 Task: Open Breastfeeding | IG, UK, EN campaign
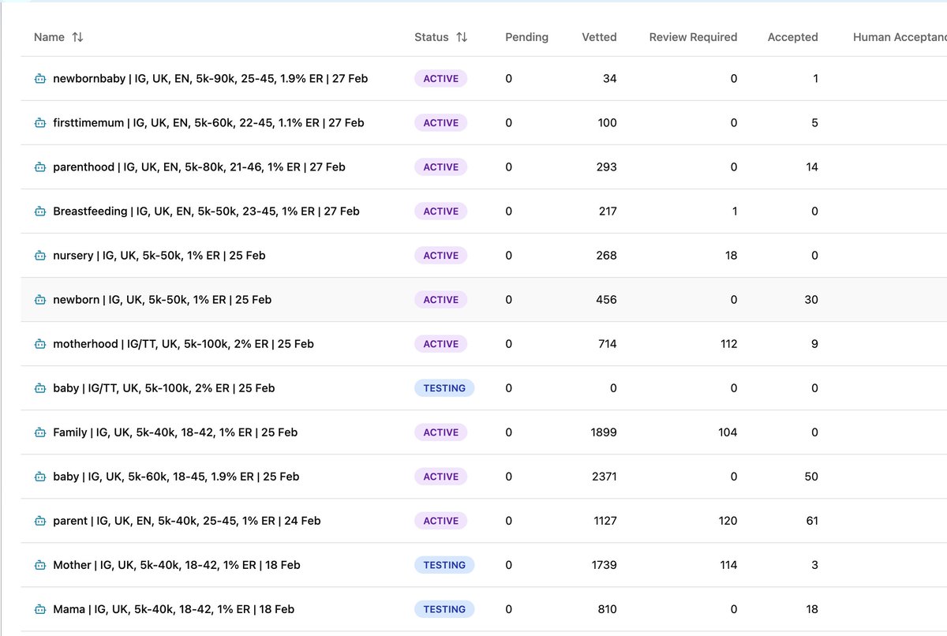point(206,211)
